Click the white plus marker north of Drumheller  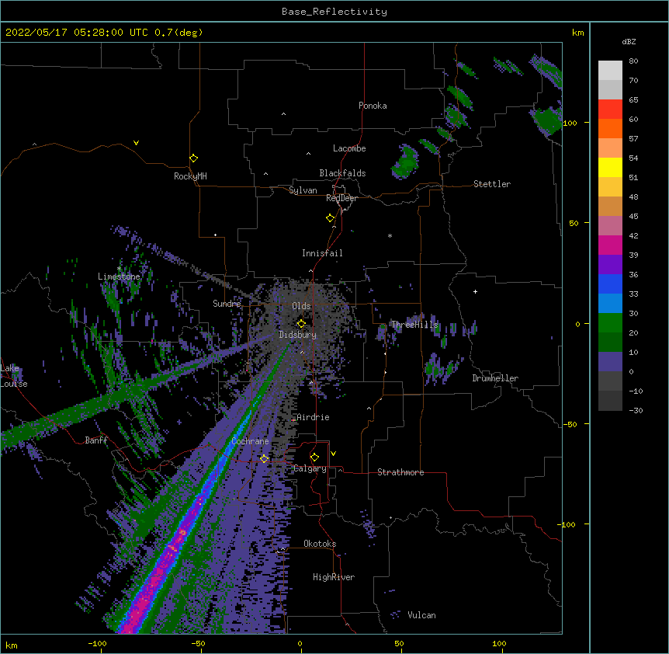pos(475,291)
